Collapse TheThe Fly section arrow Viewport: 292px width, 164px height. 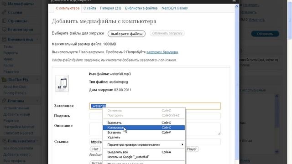(x=37, y=80)
